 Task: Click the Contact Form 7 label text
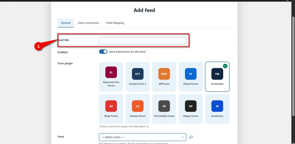137,84
